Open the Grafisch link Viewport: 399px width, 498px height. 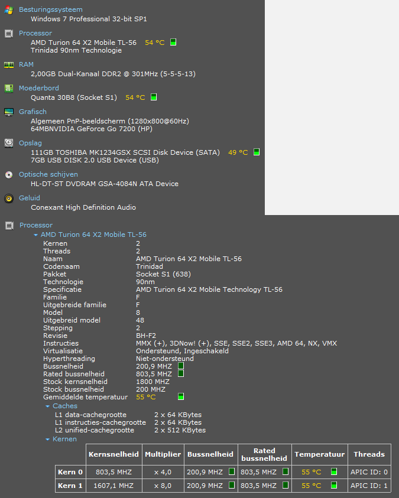(33, 112)
